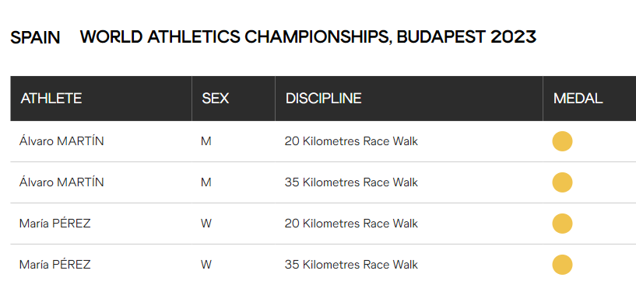Click the SPAIN country heading
This screenshot has width=636, height=288.
(35, 37)
